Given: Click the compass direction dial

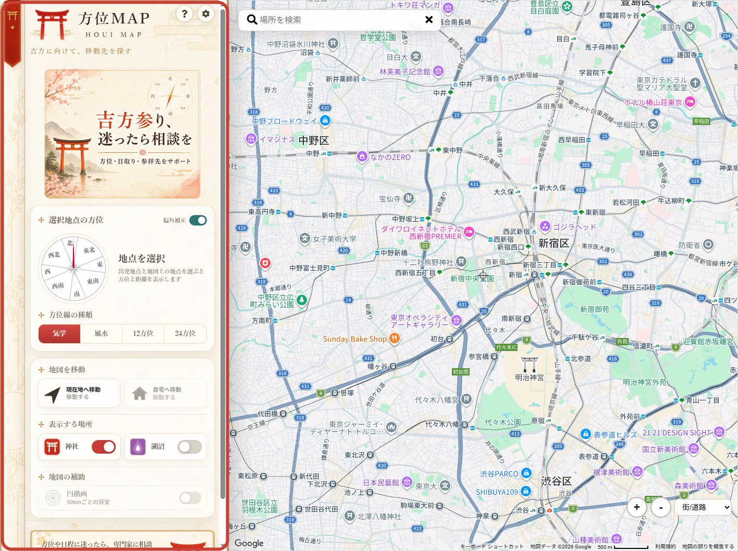Looking at the screenshot, I should (73, 269).
